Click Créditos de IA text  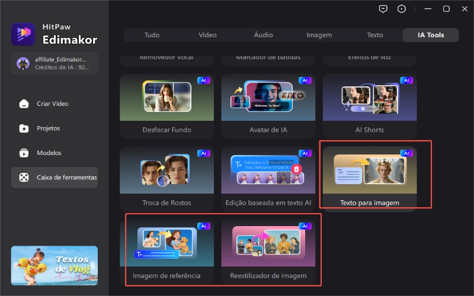62,67
